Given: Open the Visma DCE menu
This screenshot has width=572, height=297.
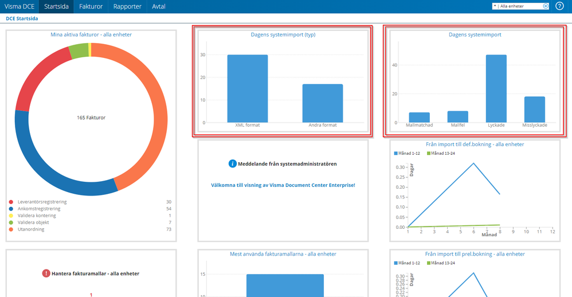Looking at the screenshot, I should point(19,6).
